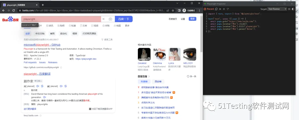
Task: Switch to the 视频 tab
Action: 95,26
